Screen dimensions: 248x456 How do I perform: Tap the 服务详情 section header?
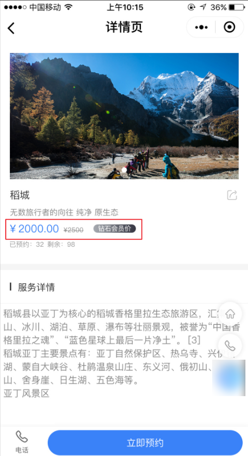pos(36,287)
